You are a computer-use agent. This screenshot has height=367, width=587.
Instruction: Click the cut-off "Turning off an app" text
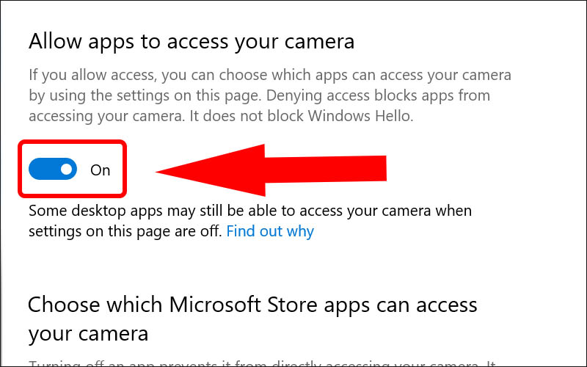tap(110, 363)
